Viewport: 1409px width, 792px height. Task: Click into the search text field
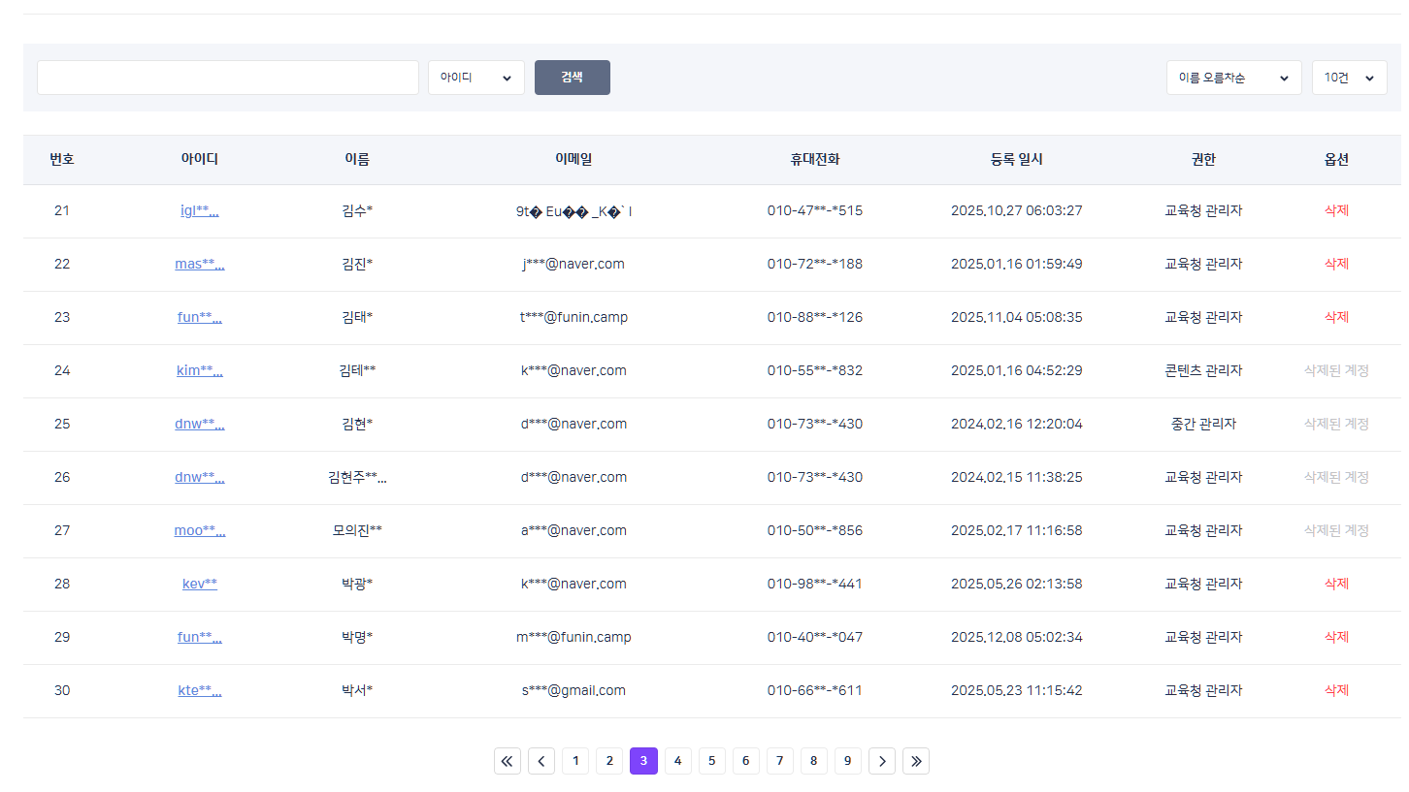227,78
